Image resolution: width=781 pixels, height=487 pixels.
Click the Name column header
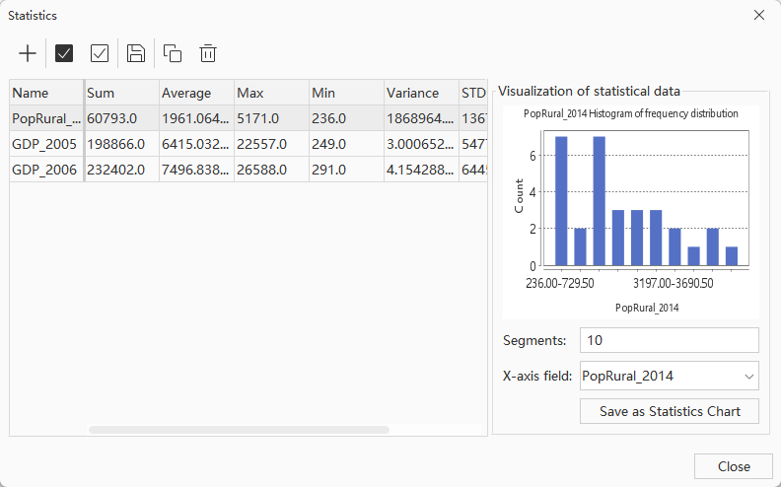45,93
